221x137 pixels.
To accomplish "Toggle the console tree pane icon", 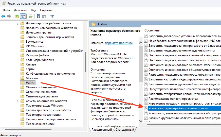I will (x=23, y=16).
